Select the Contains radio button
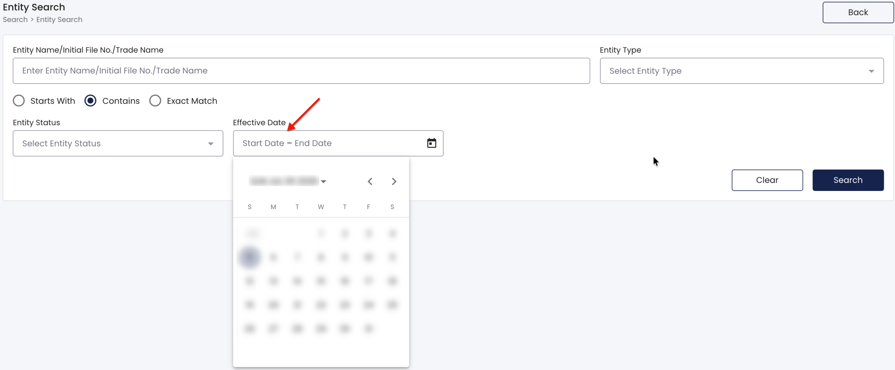Screen dimensions: 895x370 91,101
